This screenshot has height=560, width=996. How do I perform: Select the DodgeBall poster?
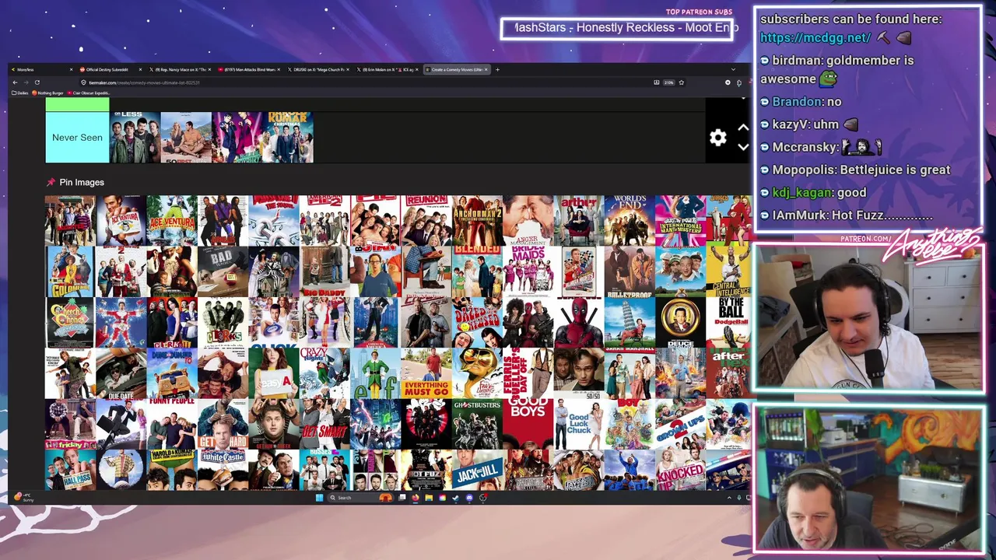point(728,322)
